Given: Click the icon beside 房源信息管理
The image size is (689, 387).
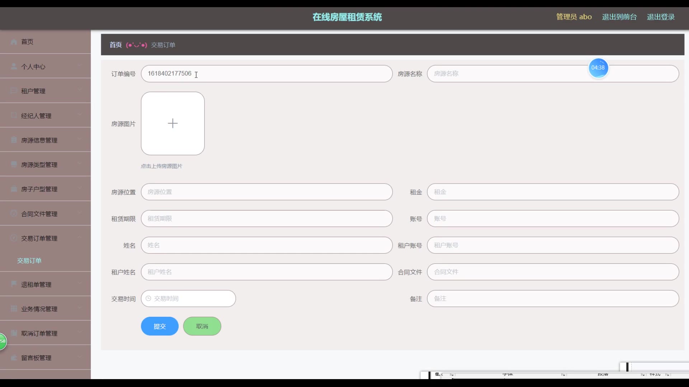Looking at the screenshot, I should pyautogui.click(x=14, y=140).
